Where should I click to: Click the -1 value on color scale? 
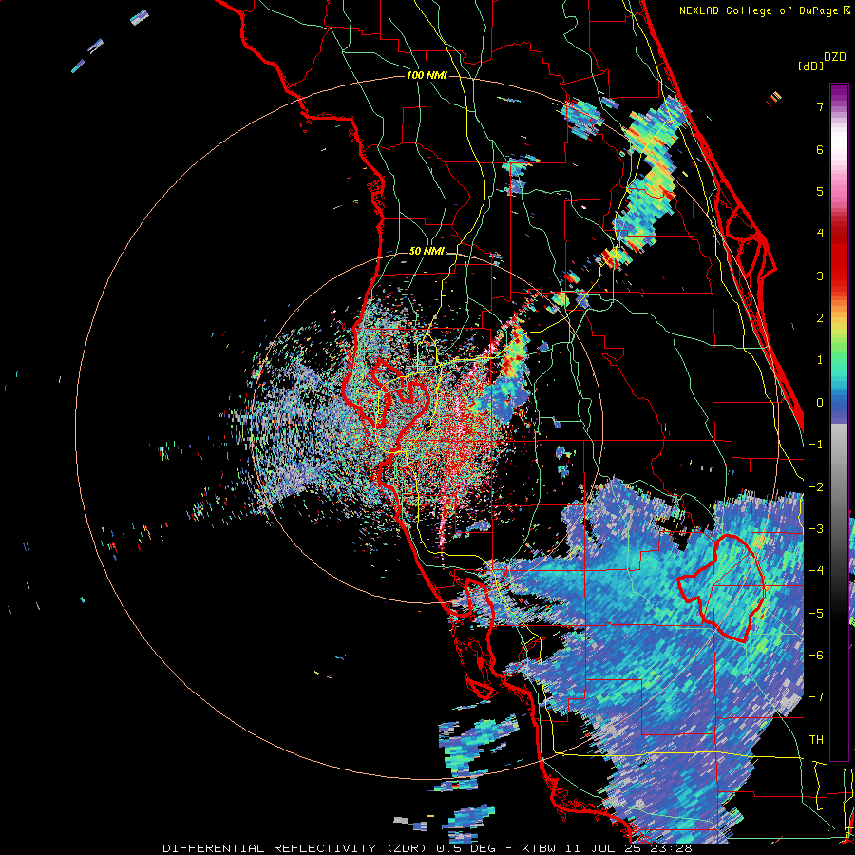816,445
